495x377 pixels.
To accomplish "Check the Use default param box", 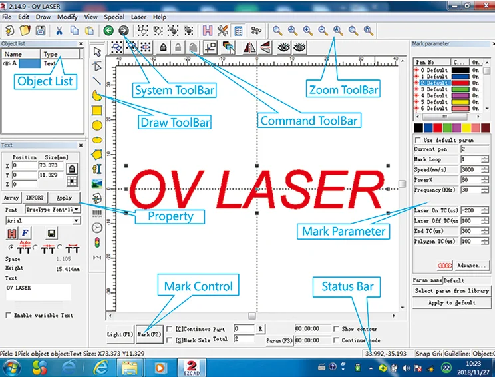I will pos(418,140).
